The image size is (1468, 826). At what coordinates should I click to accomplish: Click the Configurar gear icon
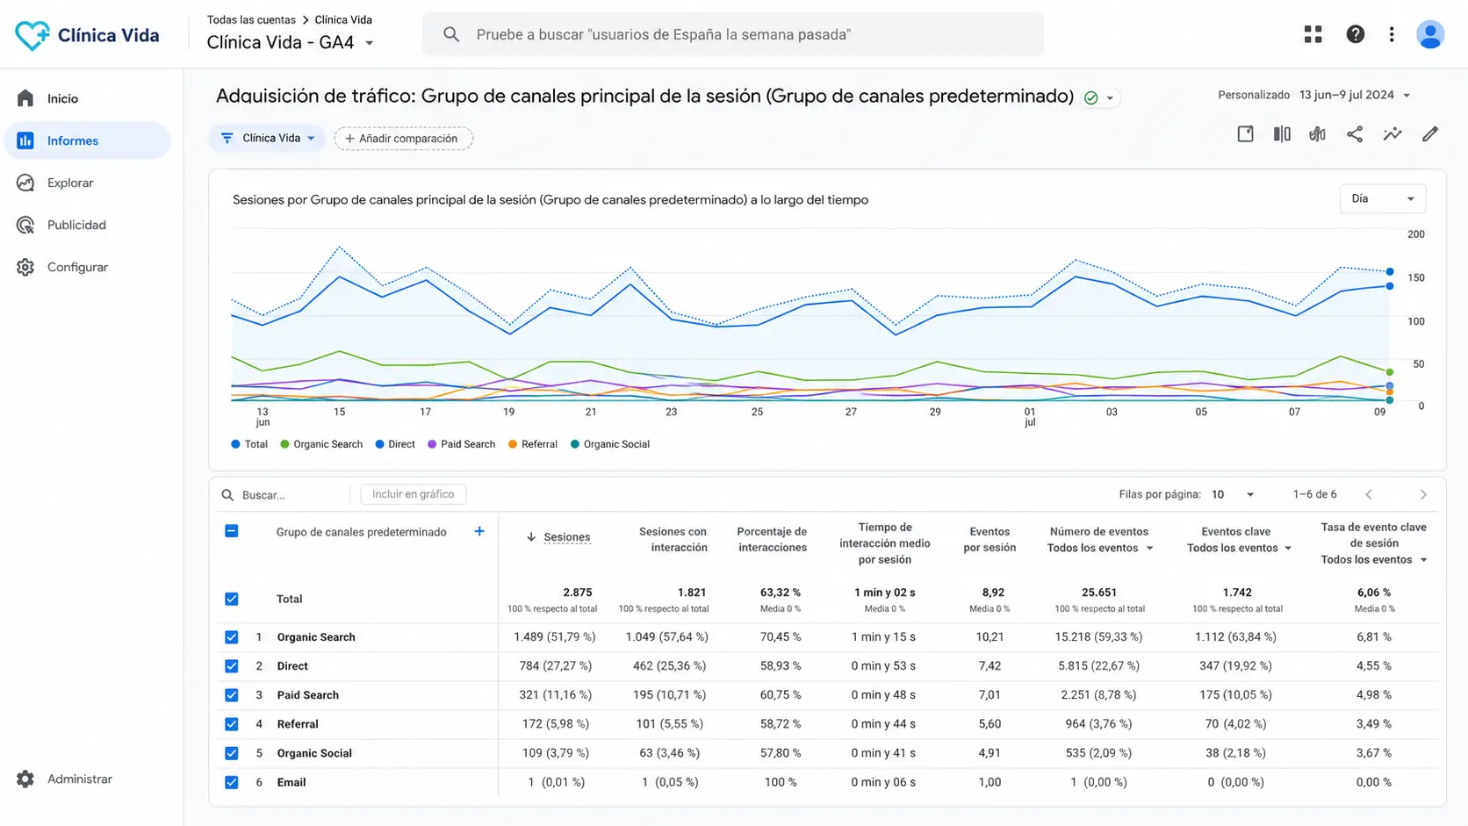point(25,267)
